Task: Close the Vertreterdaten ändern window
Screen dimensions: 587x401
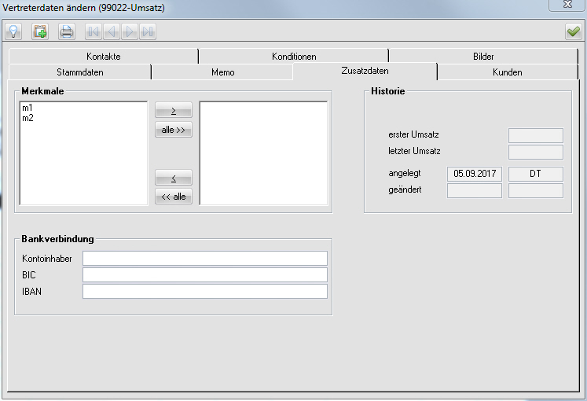Action: pyautogui.click(x=565, y=6)
